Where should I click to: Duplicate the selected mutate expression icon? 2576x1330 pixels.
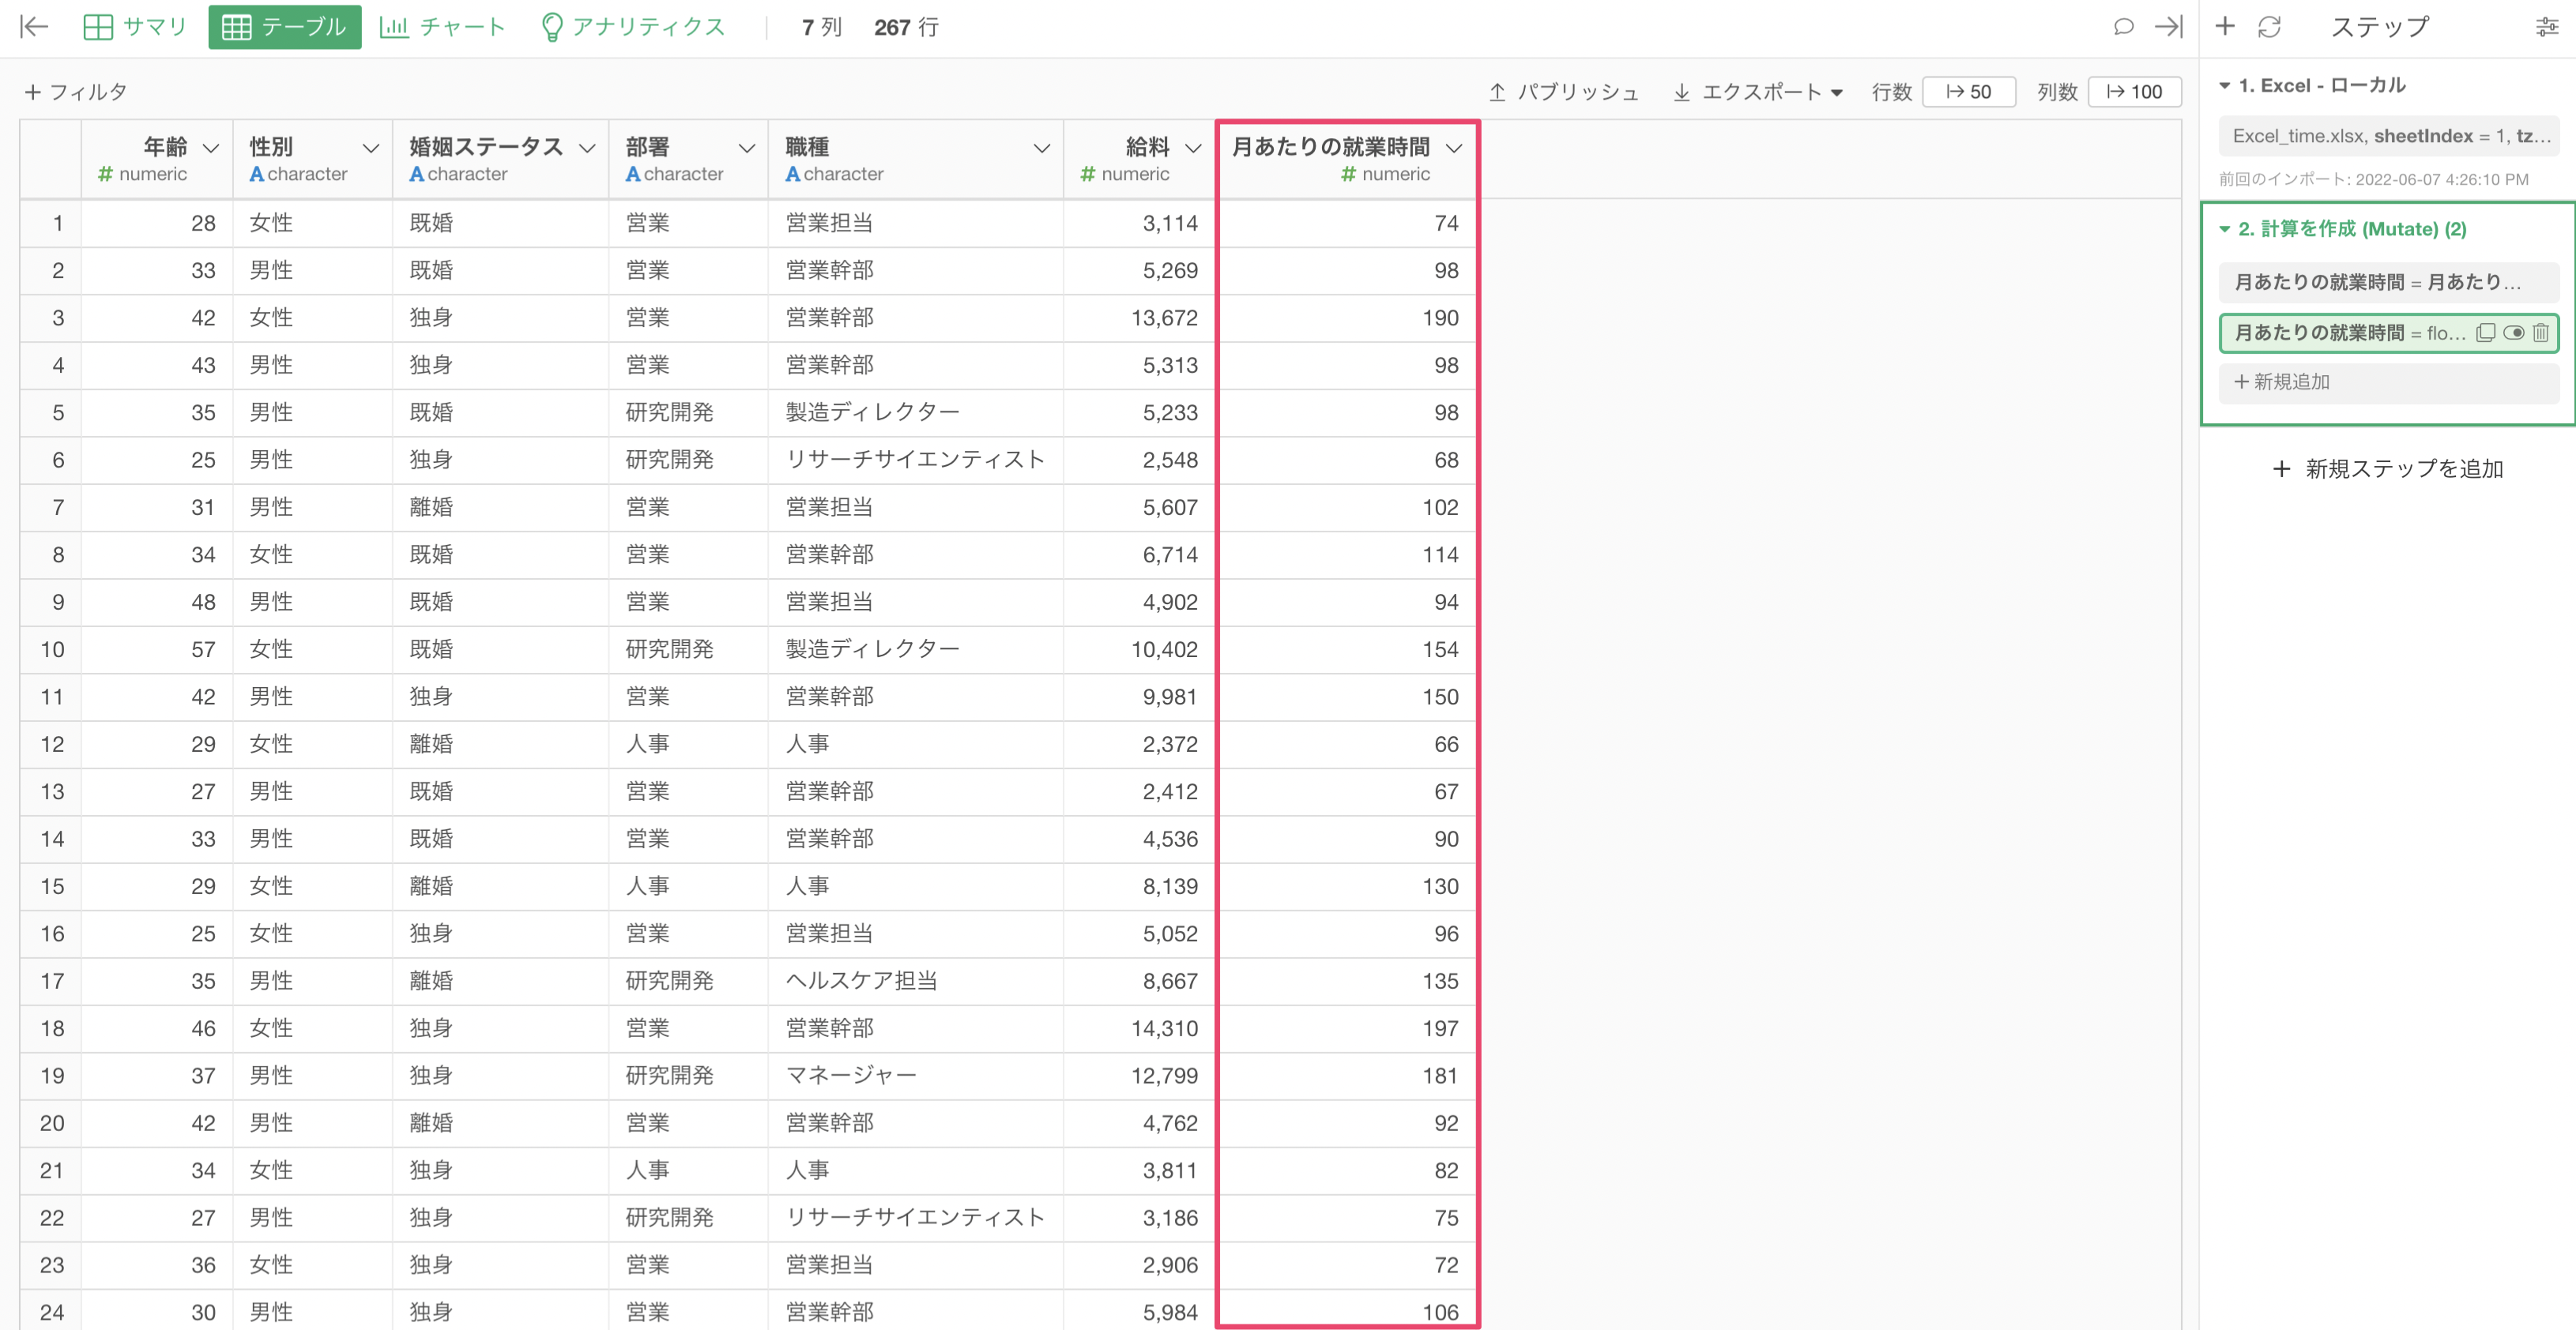[x=2486, y=332]
